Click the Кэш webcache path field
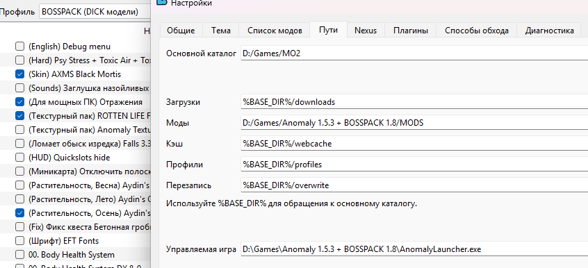Screen dimensions: 588x268 (x=414, y=144)
